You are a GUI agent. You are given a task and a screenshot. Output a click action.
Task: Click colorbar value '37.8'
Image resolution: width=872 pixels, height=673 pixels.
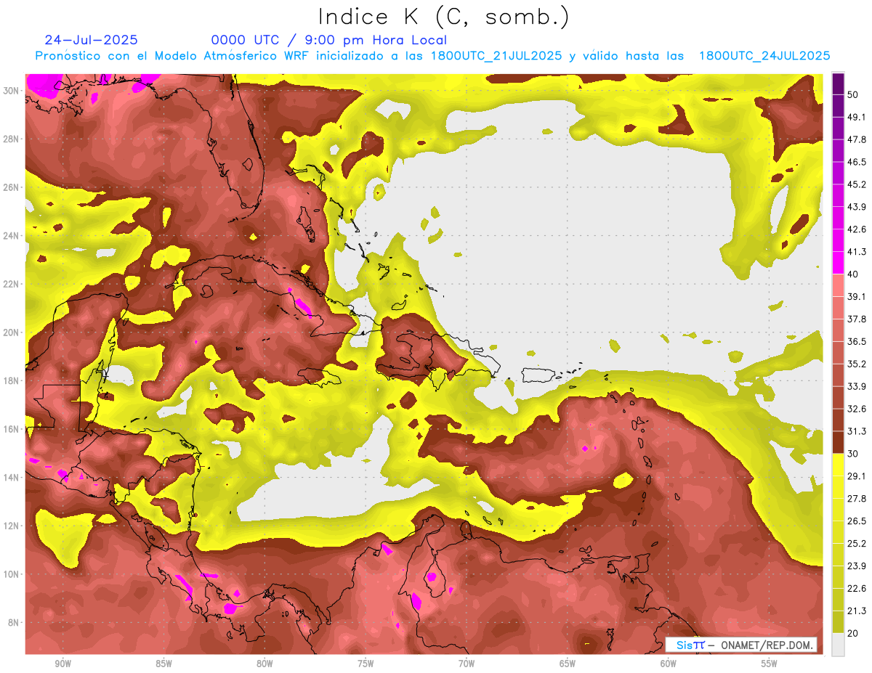(x=857, y=319)
